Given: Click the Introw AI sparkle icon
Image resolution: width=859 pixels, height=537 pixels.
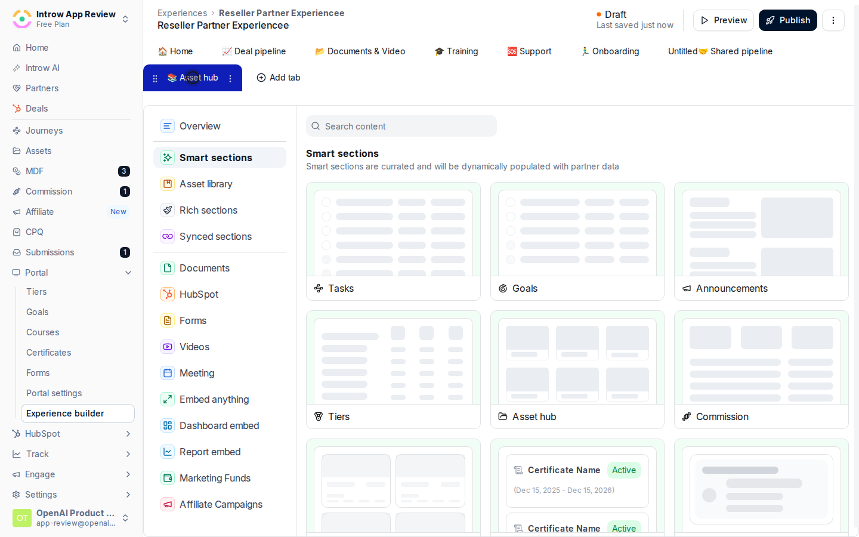Looking at the screenshot, I should (x=17, y=68).
